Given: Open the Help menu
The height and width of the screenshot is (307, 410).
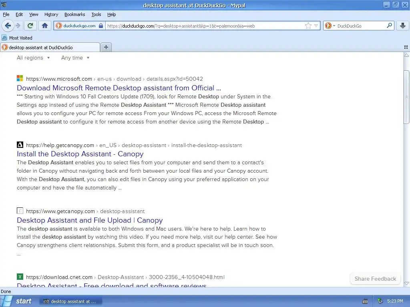Looking at the screenshot, I should pyautogui.click(x=111, y=14).
